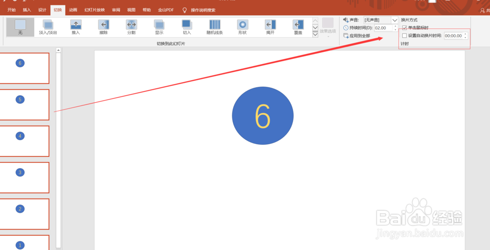This screenshot has width=490, height=250.
Task: Click the 操作说明搜索 search box
Action: click(x=203, y=10)
